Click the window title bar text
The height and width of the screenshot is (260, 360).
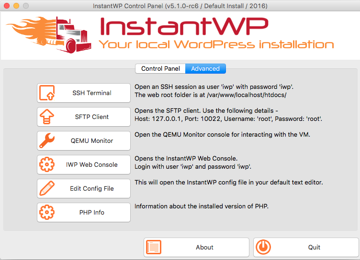tap(180, 6)
